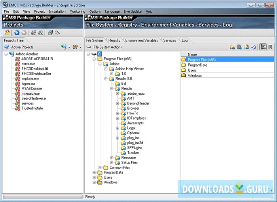Viewport: 277px width, 202px height.
Task: Collapse the Adobe Acrobat project node
Action: [x=6, y=54]
